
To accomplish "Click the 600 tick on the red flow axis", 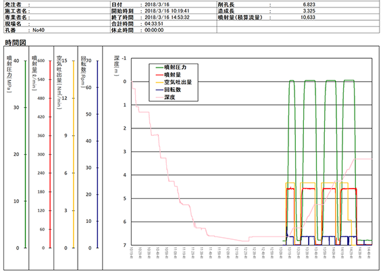I will pos(41,61).
